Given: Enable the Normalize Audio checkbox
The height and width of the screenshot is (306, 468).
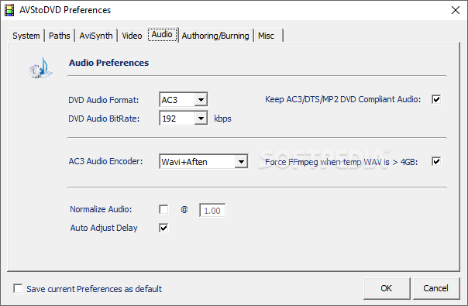Looking at the screenshot, I should 163,209.
